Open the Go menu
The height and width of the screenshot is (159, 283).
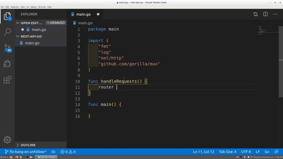click(27, 7)
